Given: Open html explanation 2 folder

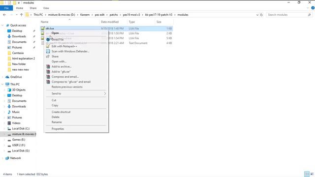Looking at the screenshot, I should (23, 59).
